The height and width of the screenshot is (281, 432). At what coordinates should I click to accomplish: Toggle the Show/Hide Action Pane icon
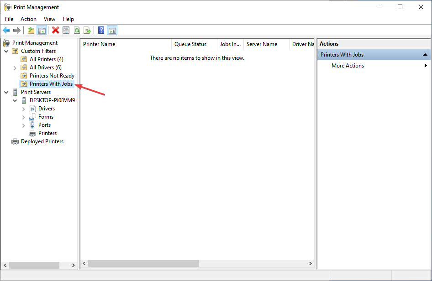[x=112, y=30]
